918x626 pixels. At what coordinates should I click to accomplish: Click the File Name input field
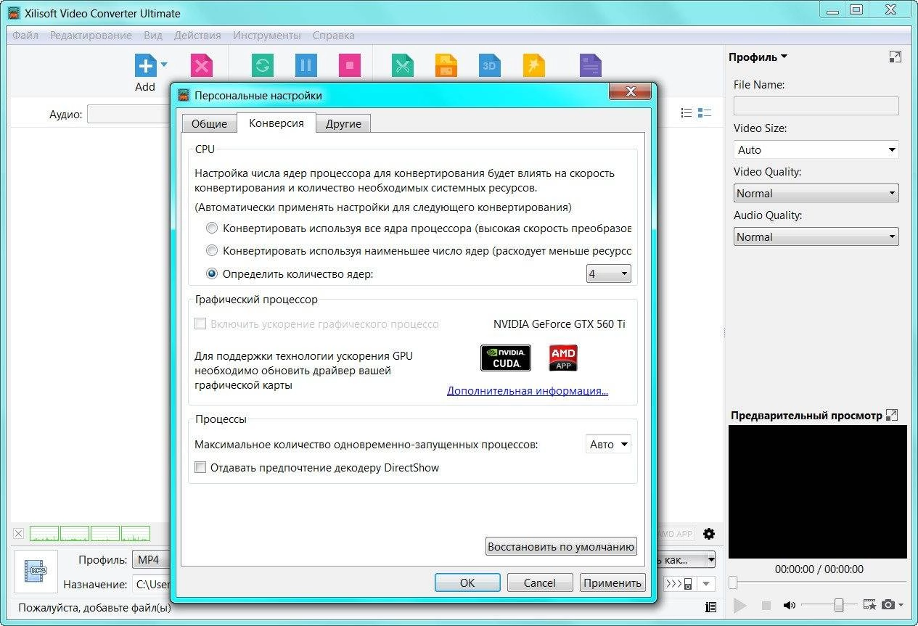(816, 106)
